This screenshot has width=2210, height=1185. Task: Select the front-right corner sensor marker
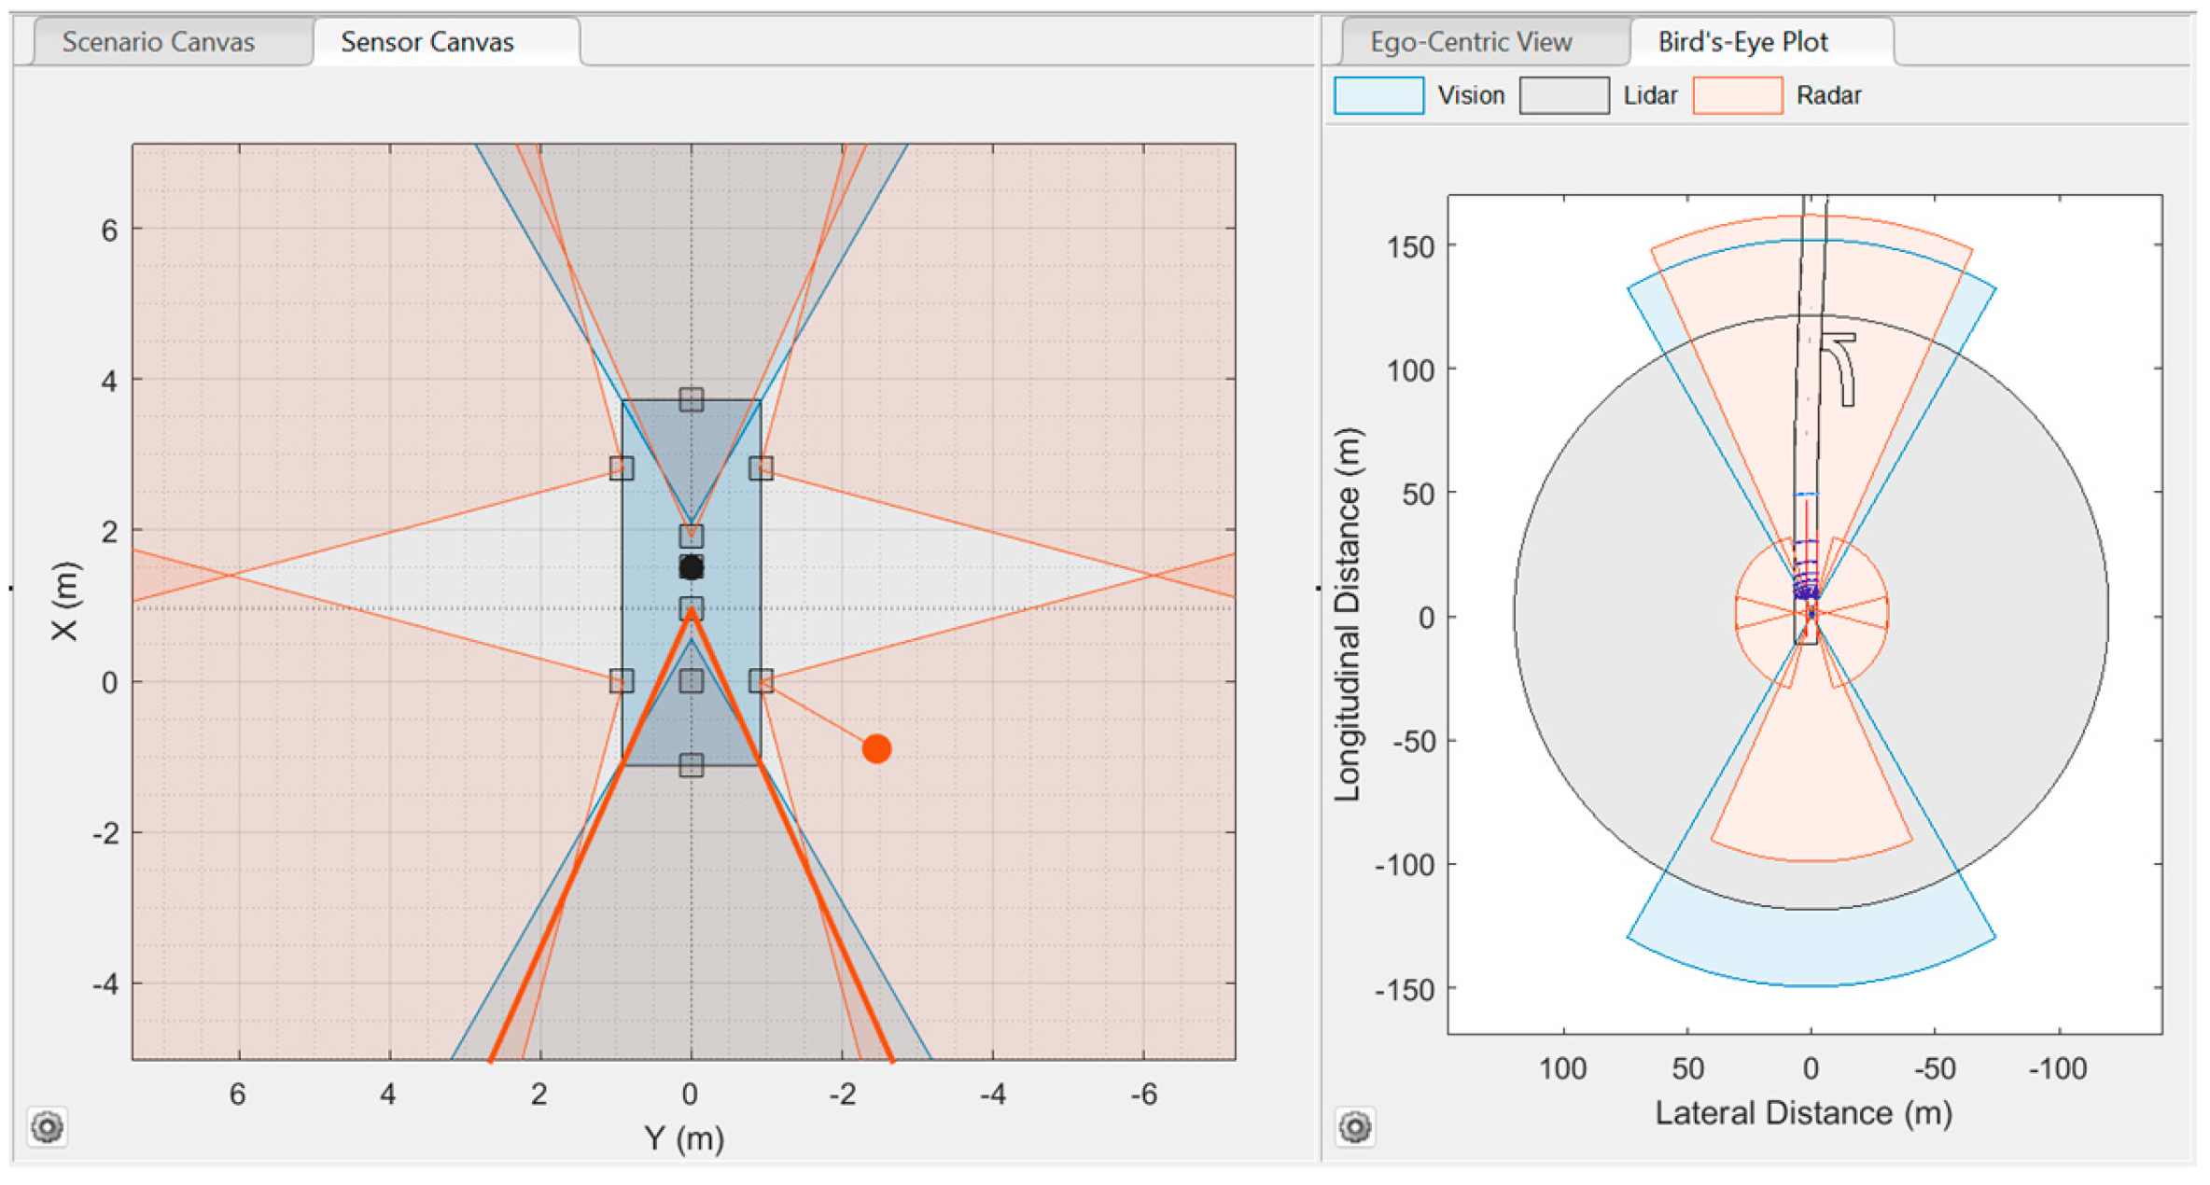pos(761,467)
